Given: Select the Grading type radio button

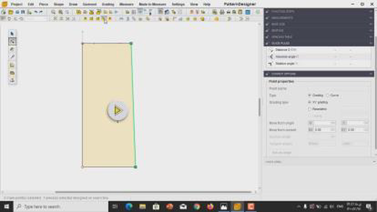Looking at the screenshot, I should tap(310, 95).
